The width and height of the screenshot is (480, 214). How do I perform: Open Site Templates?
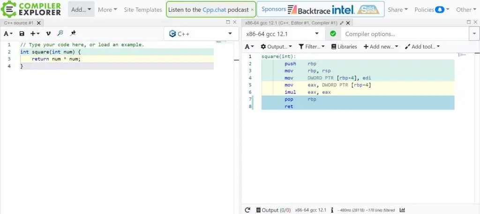point(142,9)
